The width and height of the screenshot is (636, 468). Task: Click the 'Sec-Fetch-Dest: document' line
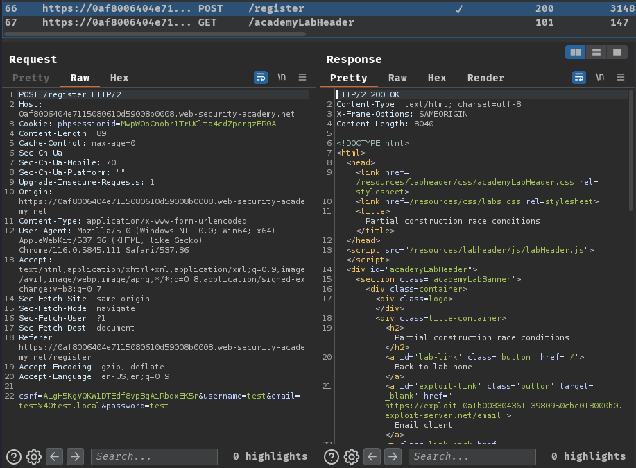tap(76, 328)
